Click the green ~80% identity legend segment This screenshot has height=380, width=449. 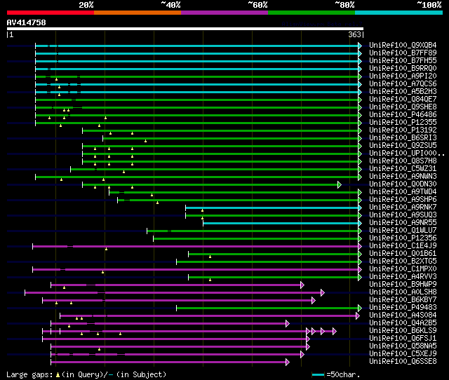(x=311, y=13)
